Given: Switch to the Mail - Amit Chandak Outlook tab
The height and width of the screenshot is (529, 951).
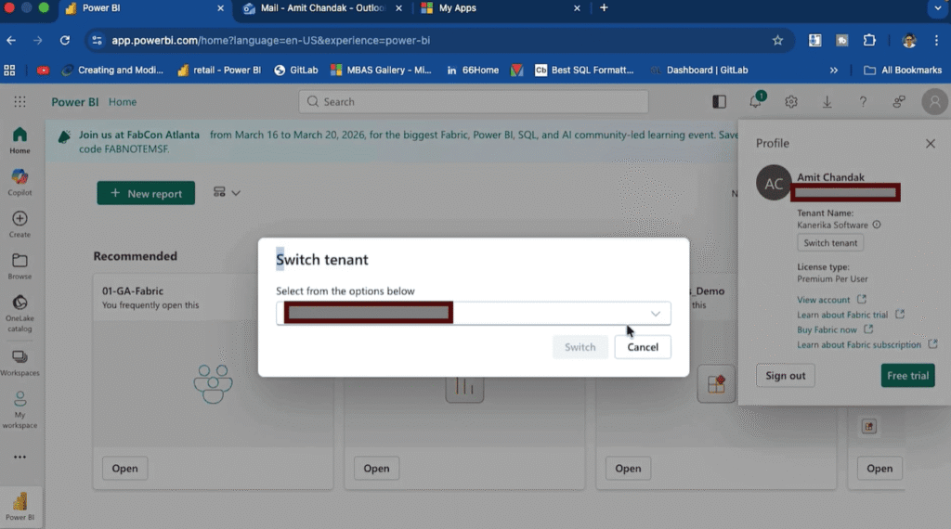Looking at the screenshot, I should point(314,8).
